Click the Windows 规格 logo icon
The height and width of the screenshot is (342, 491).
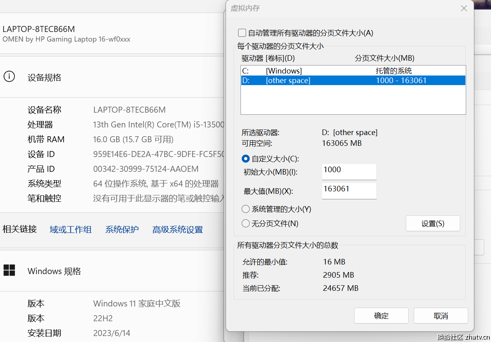tap(9, 270)
